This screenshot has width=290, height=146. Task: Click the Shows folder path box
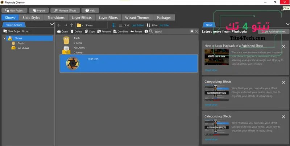[91, 25]
